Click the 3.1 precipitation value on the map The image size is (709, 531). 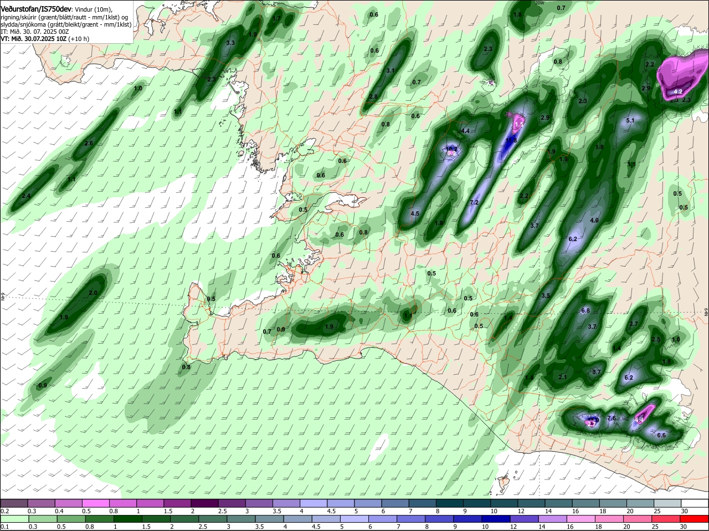(390, 70)
